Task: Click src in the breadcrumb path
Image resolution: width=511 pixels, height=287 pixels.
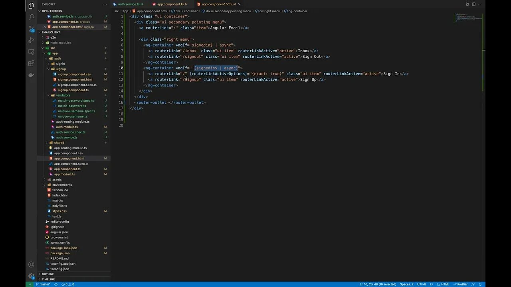Action: click(x=117, y=11)
